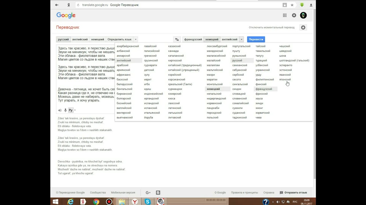Listen to source text speaker icon
366x205 pixels.
tap(60, 110)
